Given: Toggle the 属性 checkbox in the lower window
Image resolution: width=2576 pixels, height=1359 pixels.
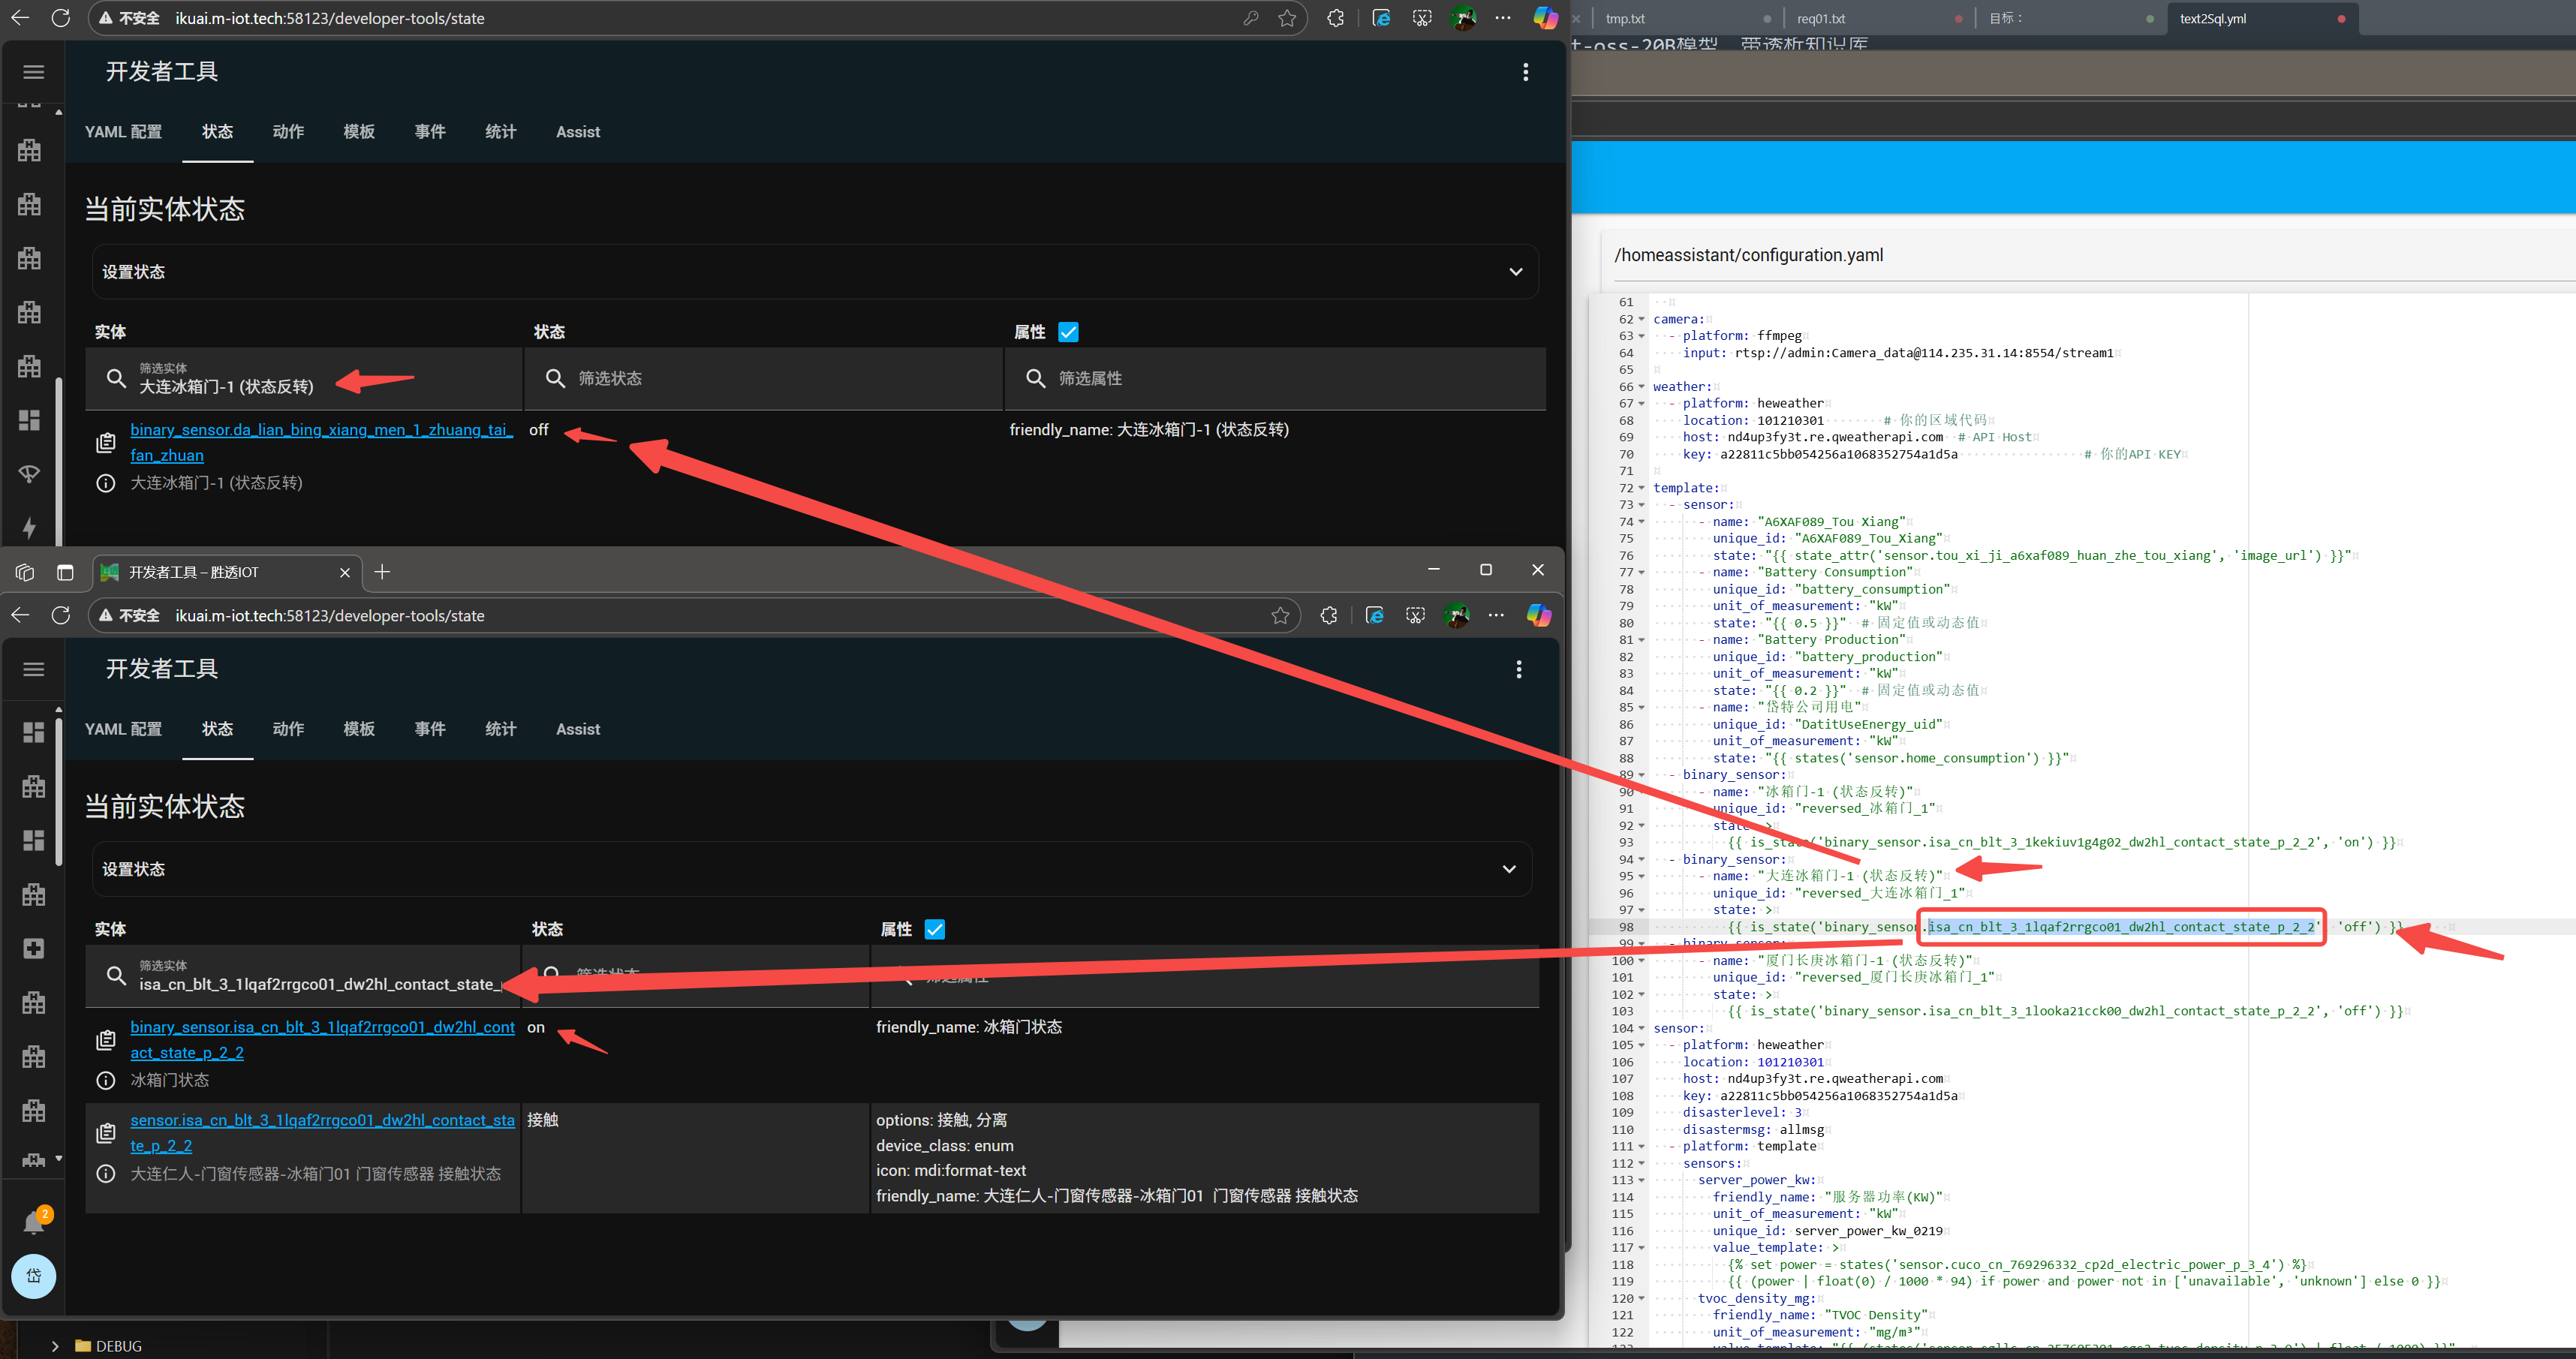Looking at the screenshot, I should [x=935, y=929].
